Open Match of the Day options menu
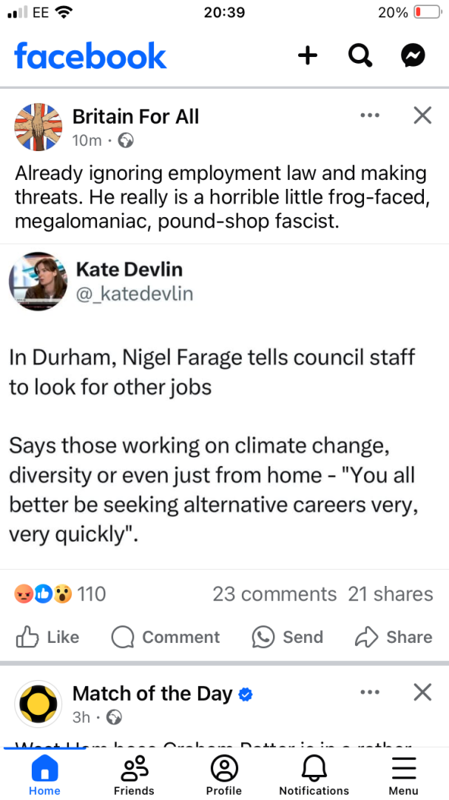 [x=369, y=693]
